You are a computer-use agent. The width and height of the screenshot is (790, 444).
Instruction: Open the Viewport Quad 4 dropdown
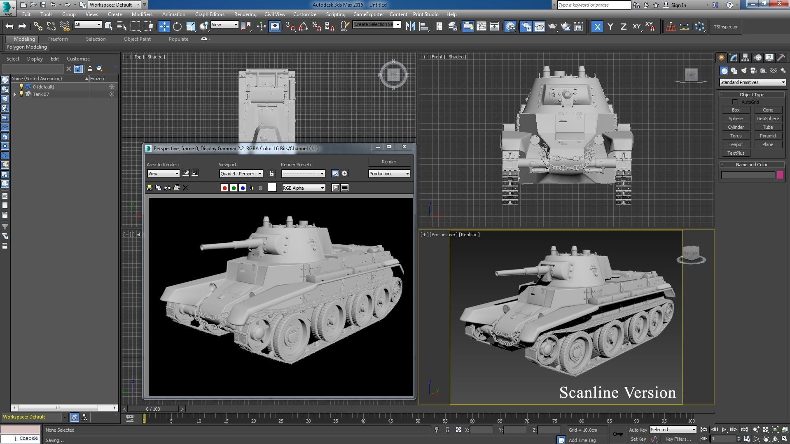click(x=241, y=174)
